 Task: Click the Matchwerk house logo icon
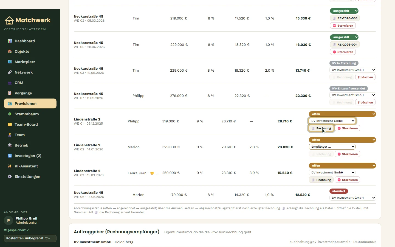pos(9,20)
